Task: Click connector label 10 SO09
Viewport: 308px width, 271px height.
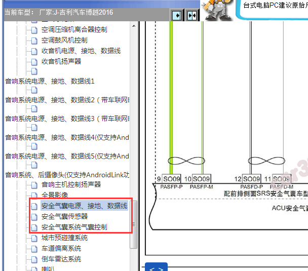Action: pos(198,179)
